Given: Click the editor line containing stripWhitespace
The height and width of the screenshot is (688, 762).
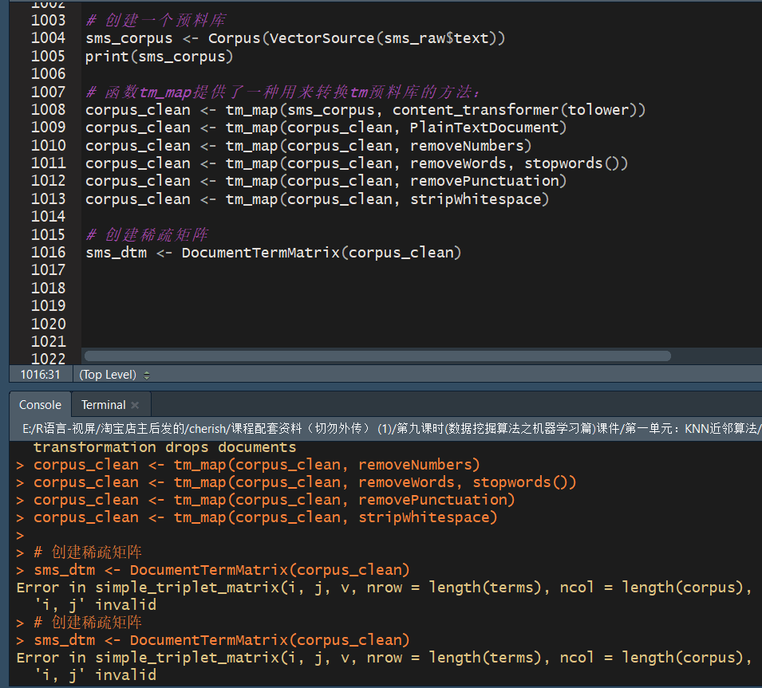Looking at the screenshot, I should 318,199.
